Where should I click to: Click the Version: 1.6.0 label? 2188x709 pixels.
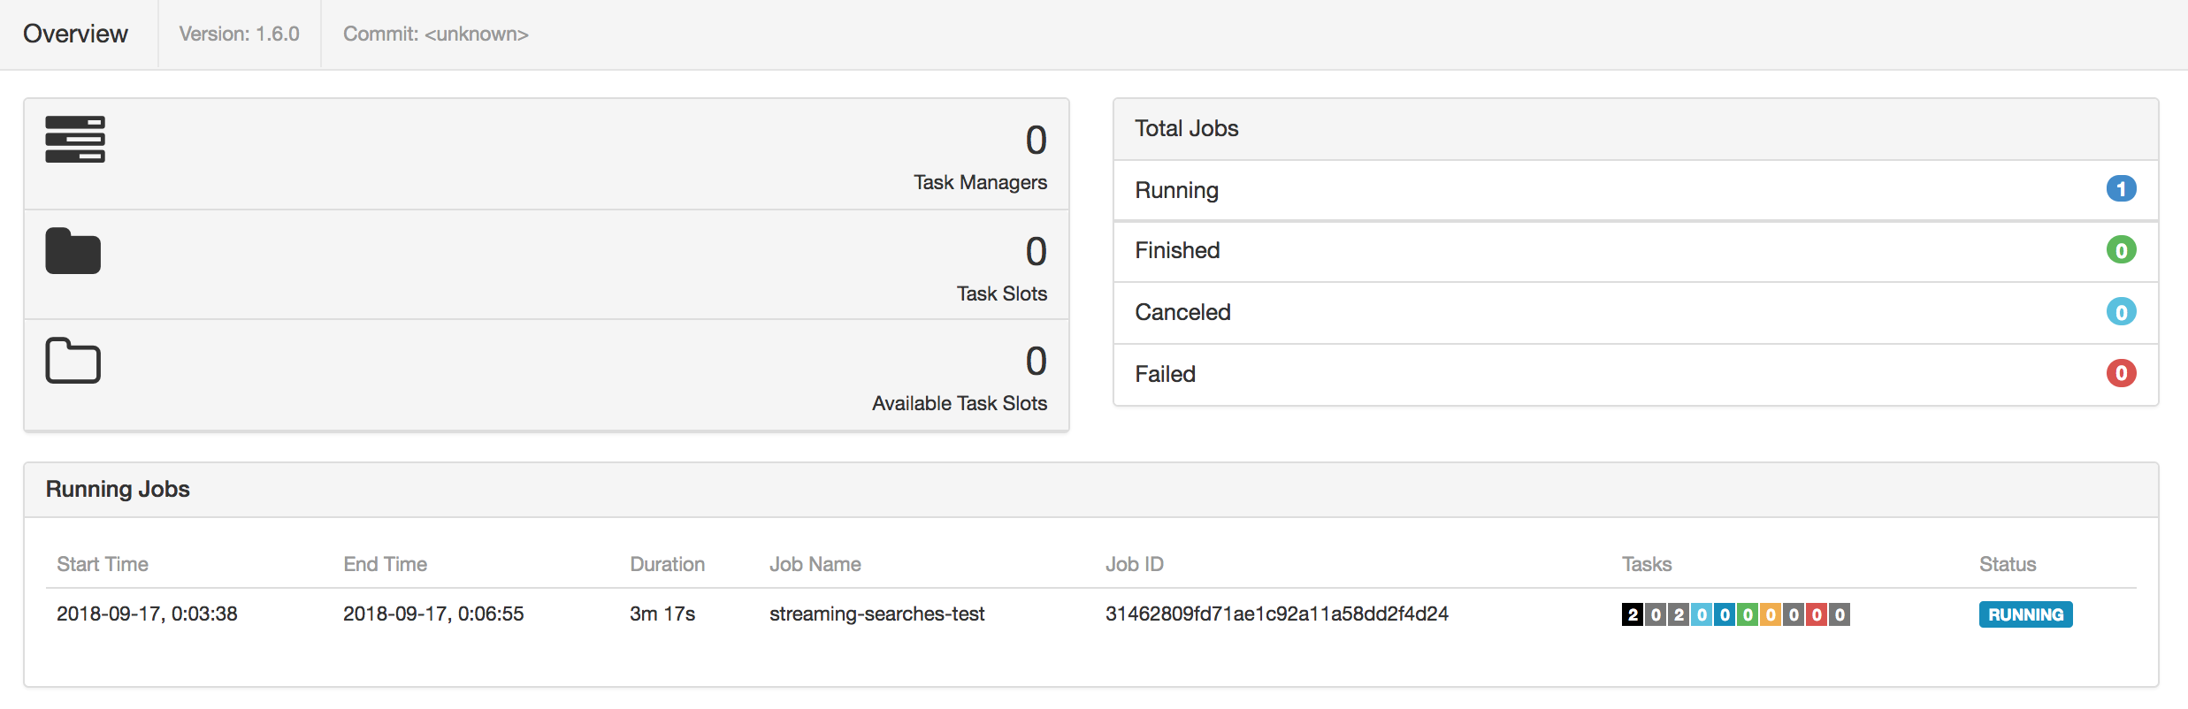click(239, 34)
